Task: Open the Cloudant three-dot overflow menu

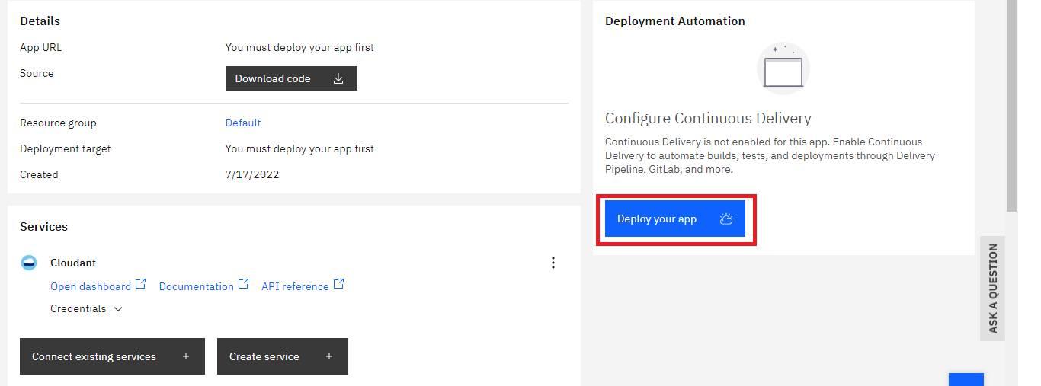Action: (553, 263)
